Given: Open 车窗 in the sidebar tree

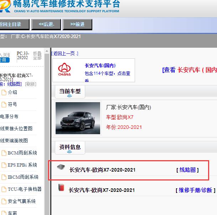Looking at the screenshot, I should coord(12,213).
